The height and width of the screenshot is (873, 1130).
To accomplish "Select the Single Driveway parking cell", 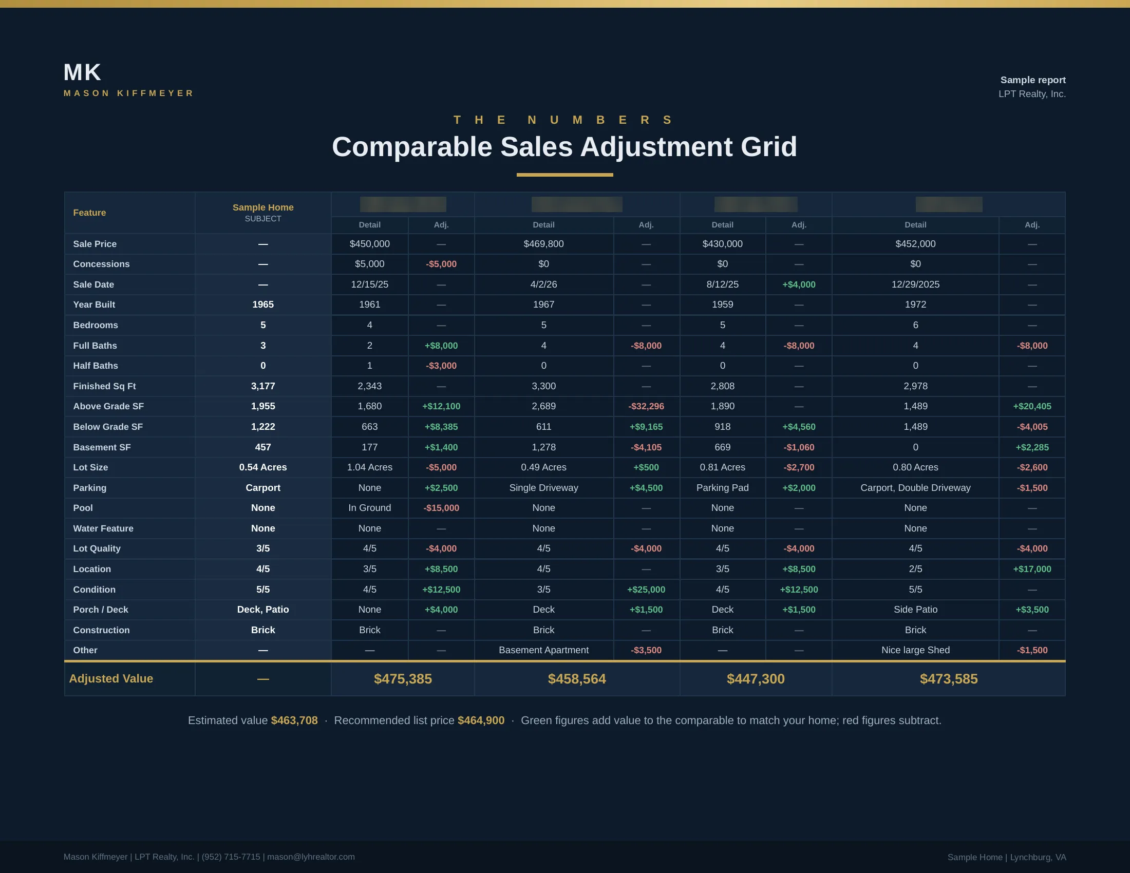I will point(544,488).
